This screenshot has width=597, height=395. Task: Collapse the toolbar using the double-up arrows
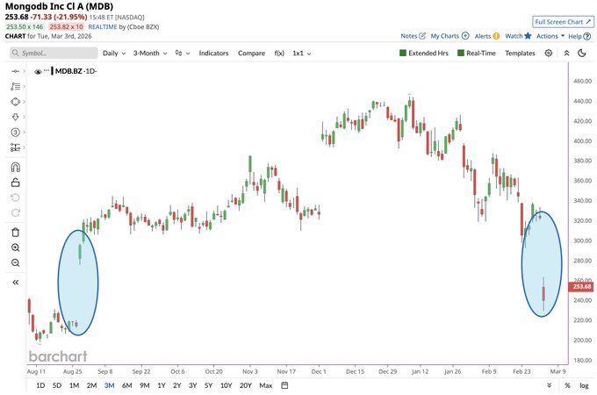(x=566, y=53)
